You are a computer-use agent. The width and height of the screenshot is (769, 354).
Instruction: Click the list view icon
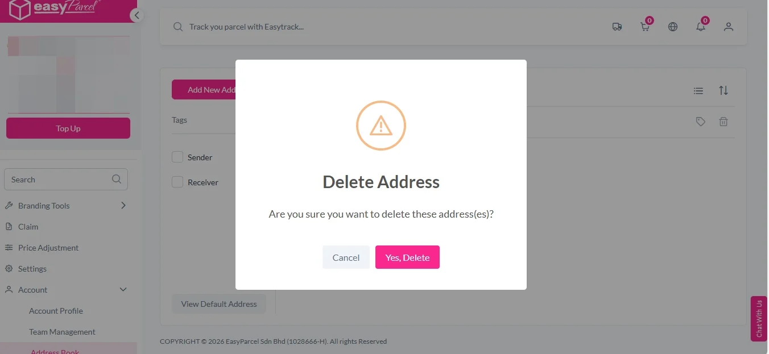click(698, 91)
